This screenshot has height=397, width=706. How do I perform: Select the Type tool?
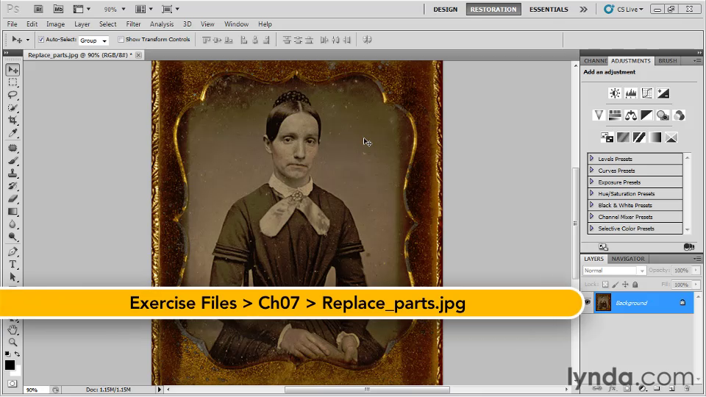click(x=13, y=264)
